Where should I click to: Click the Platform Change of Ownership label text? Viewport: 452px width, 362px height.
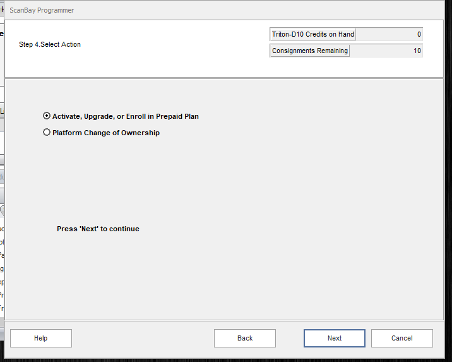(106, 133)
